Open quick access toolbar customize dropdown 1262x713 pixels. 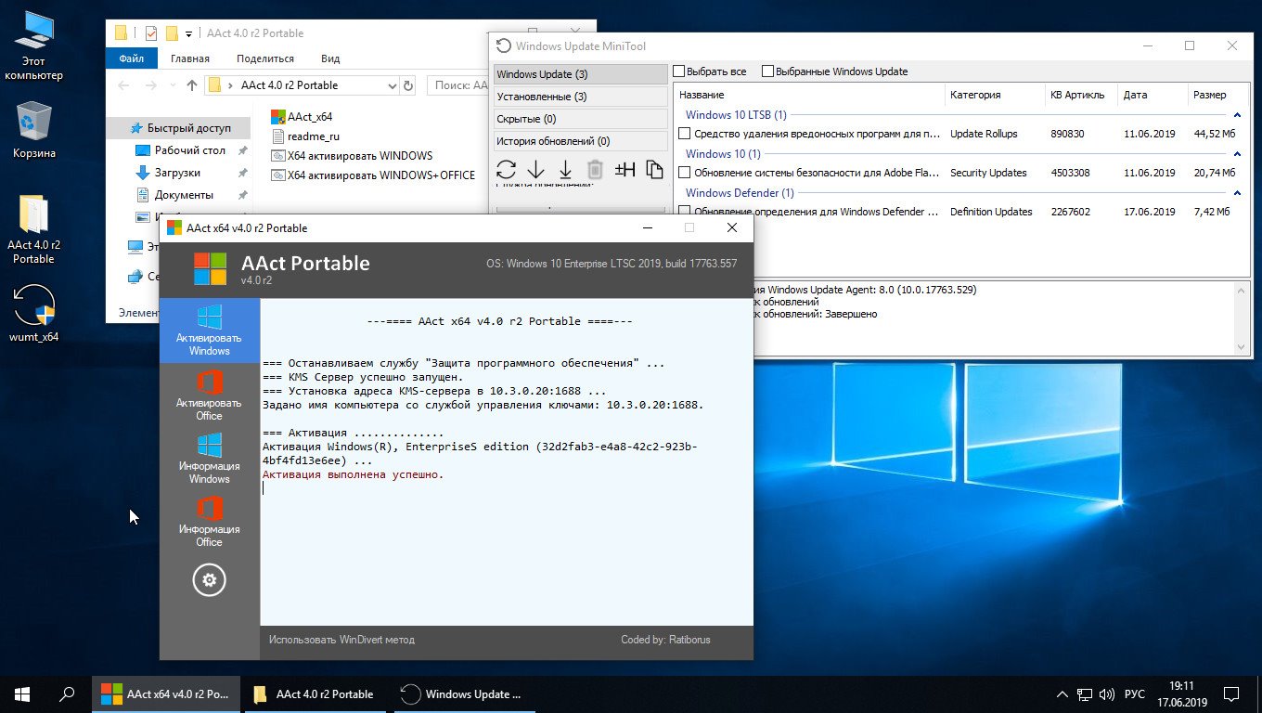coord(188,33)
